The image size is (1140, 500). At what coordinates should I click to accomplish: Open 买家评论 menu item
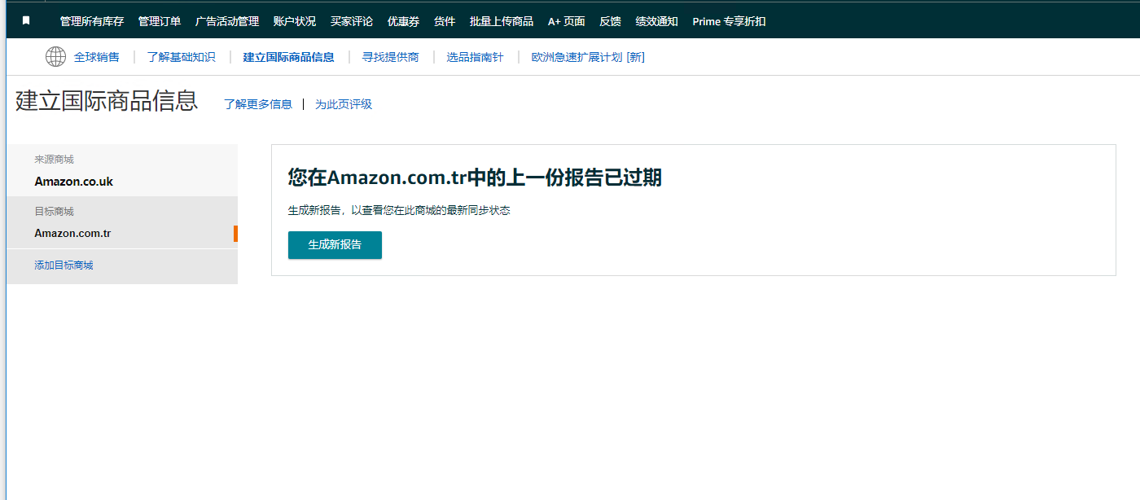tap(352, 21)
